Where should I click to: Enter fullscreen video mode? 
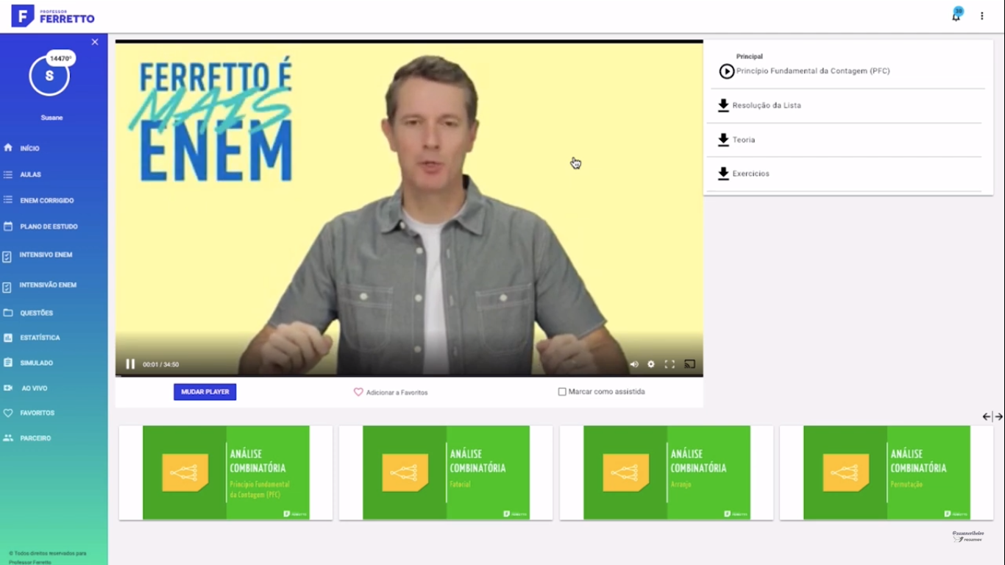coord(670,364)
